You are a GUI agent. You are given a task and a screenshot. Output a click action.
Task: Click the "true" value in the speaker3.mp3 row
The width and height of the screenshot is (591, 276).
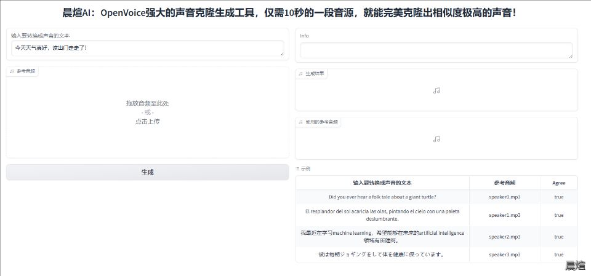558,254
